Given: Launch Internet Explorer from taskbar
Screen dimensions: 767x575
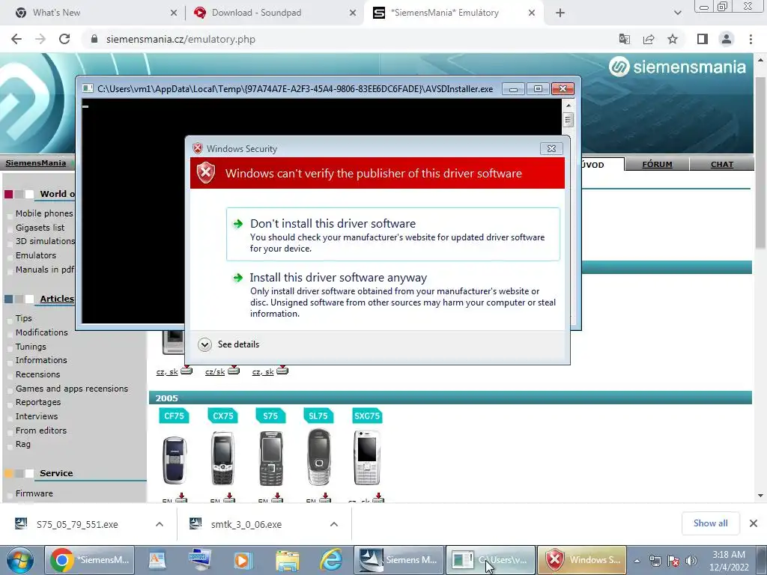Looking at the screenshot, I should pos(331,560).
